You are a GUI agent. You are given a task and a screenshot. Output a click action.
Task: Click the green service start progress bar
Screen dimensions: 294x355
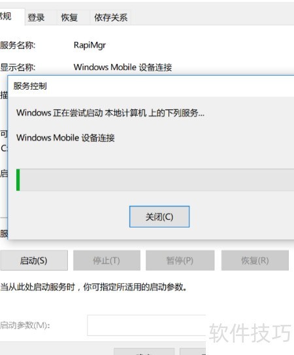[x=155, y=180]
